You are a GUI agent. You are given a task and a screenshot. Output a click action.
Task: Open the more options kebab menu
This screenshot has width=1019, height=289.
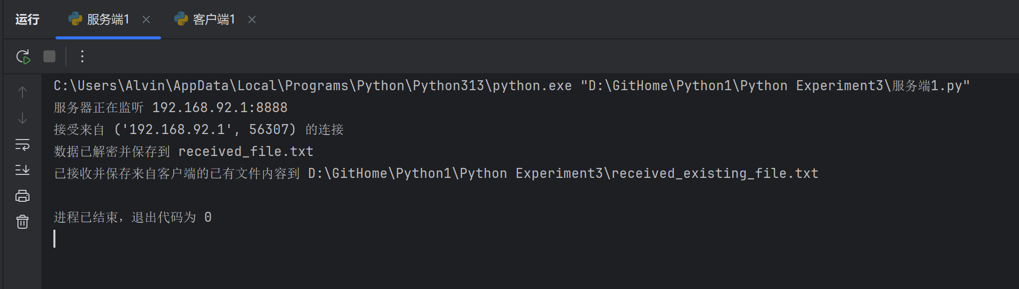point(82,56)
